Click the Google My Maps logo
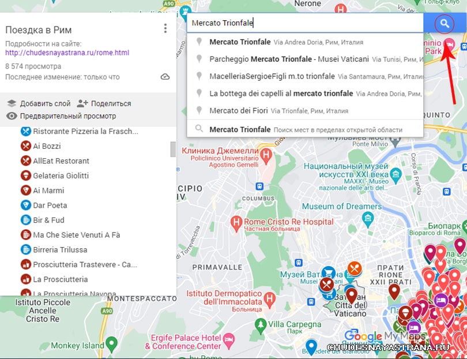 tap(384, 336)
